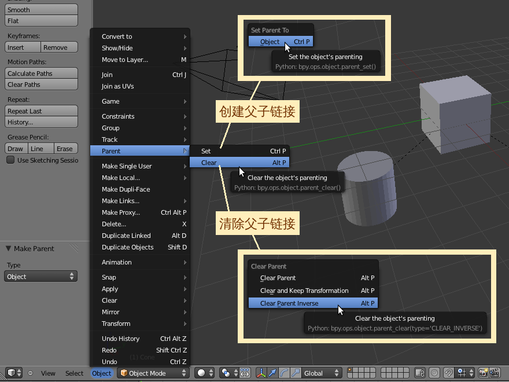Open the Object Mode dropdown
Image resolution: width=509 pixels, height=382 pixels.
(153, 373)
